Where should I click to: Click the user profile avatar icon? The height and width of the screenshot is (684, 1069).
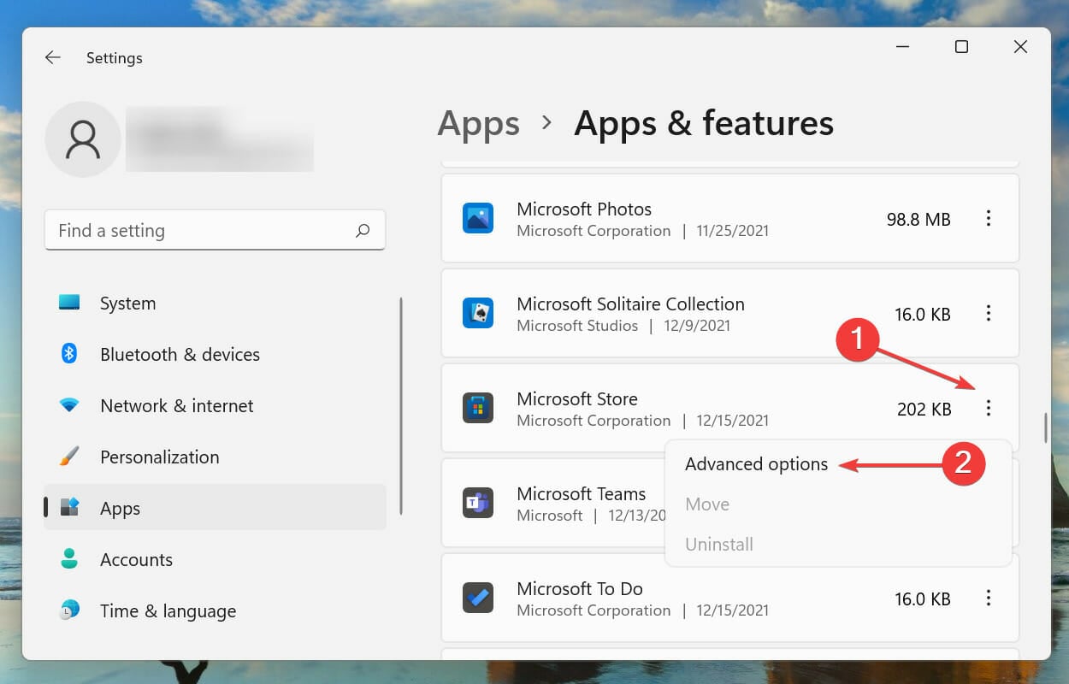[x=83, y=139]
